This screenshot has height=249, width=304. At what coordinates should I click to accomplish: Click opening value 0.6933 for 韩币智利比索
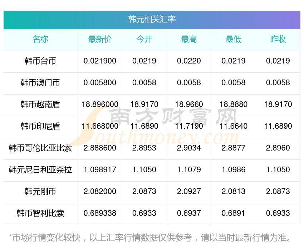click(144, 213)
